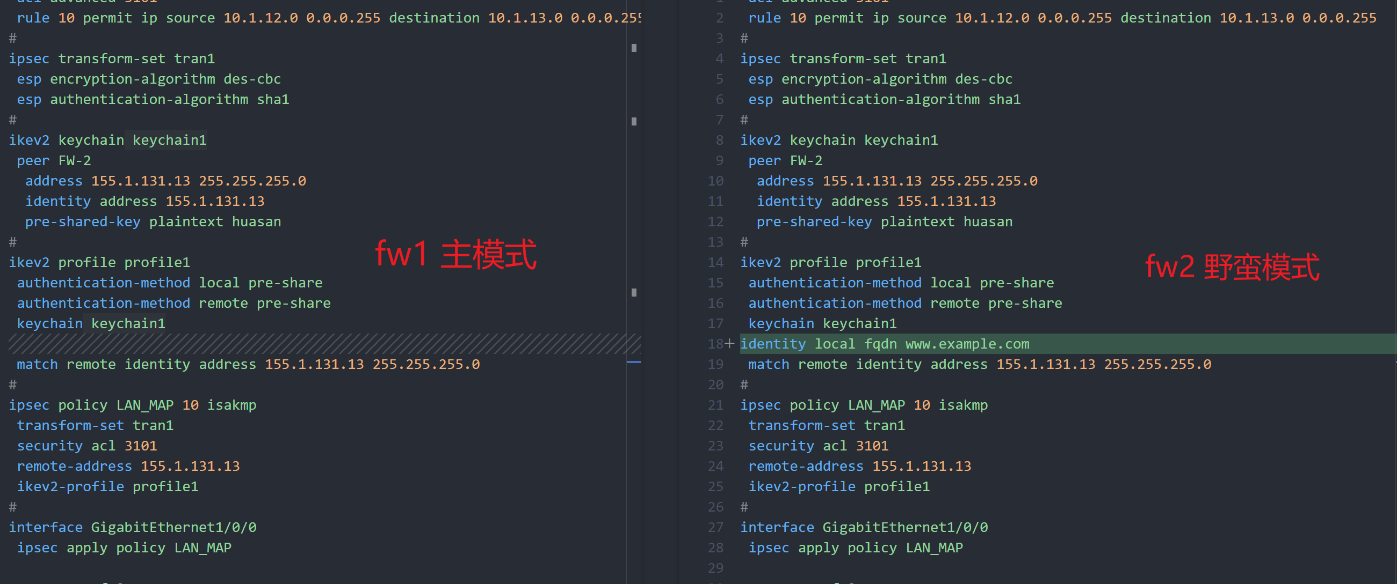Image resolution: width=1397 pixels, height=584 pixels.
Task: Click line number 18 in the right gutter
Action: coord(715,344)
